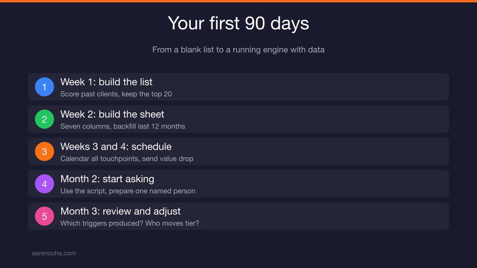Click the 'Your first 90 days' title
Image resolution: width=477 pixels, height=268 pixels.
pyautogui.click(x=238, y=23)
